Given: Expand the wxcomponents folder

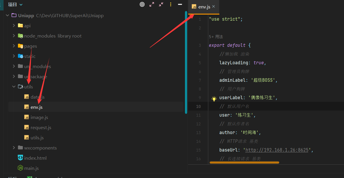Looking at the screenshot, I should tap(14, 148).
